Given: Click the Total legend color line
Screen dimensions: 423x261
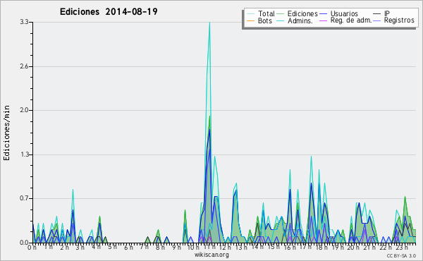Looking at the screenshot, I should (x=250, y=14).
